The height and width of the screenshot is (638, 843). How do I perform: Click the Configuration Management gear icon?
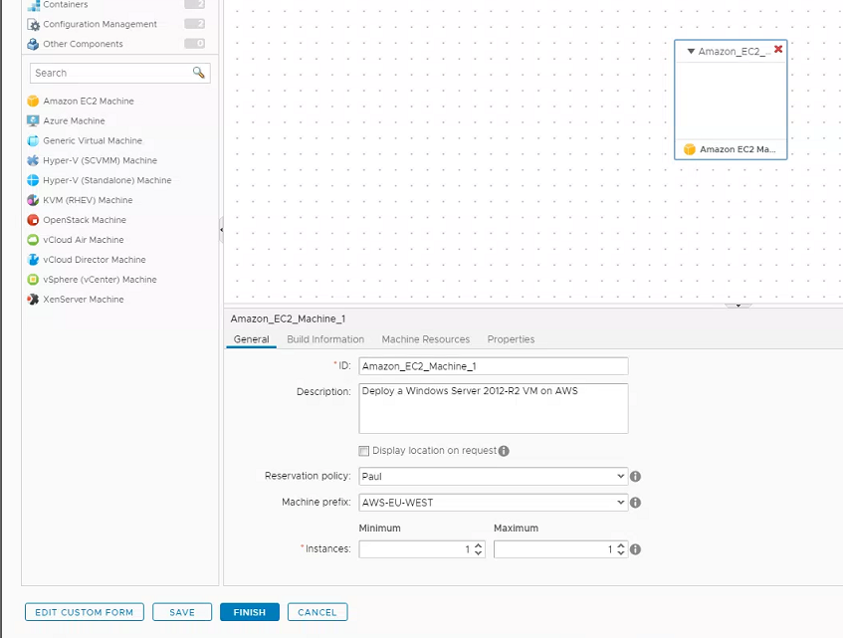pyautogui.click(x=33, y=25)
